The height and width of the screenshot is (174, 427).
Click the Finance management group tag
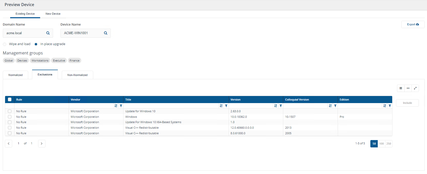pyautogui.click(x=74, y=61)
